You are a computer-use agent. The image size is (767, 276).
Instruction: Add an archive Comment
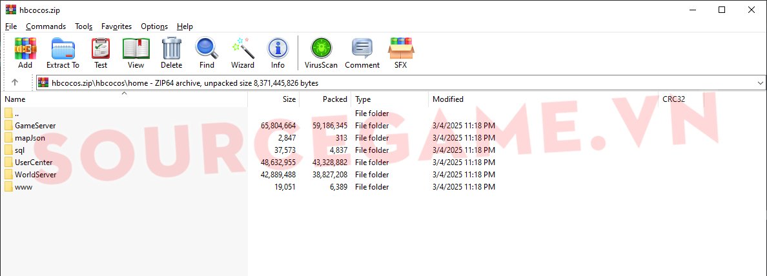point(362,52)
